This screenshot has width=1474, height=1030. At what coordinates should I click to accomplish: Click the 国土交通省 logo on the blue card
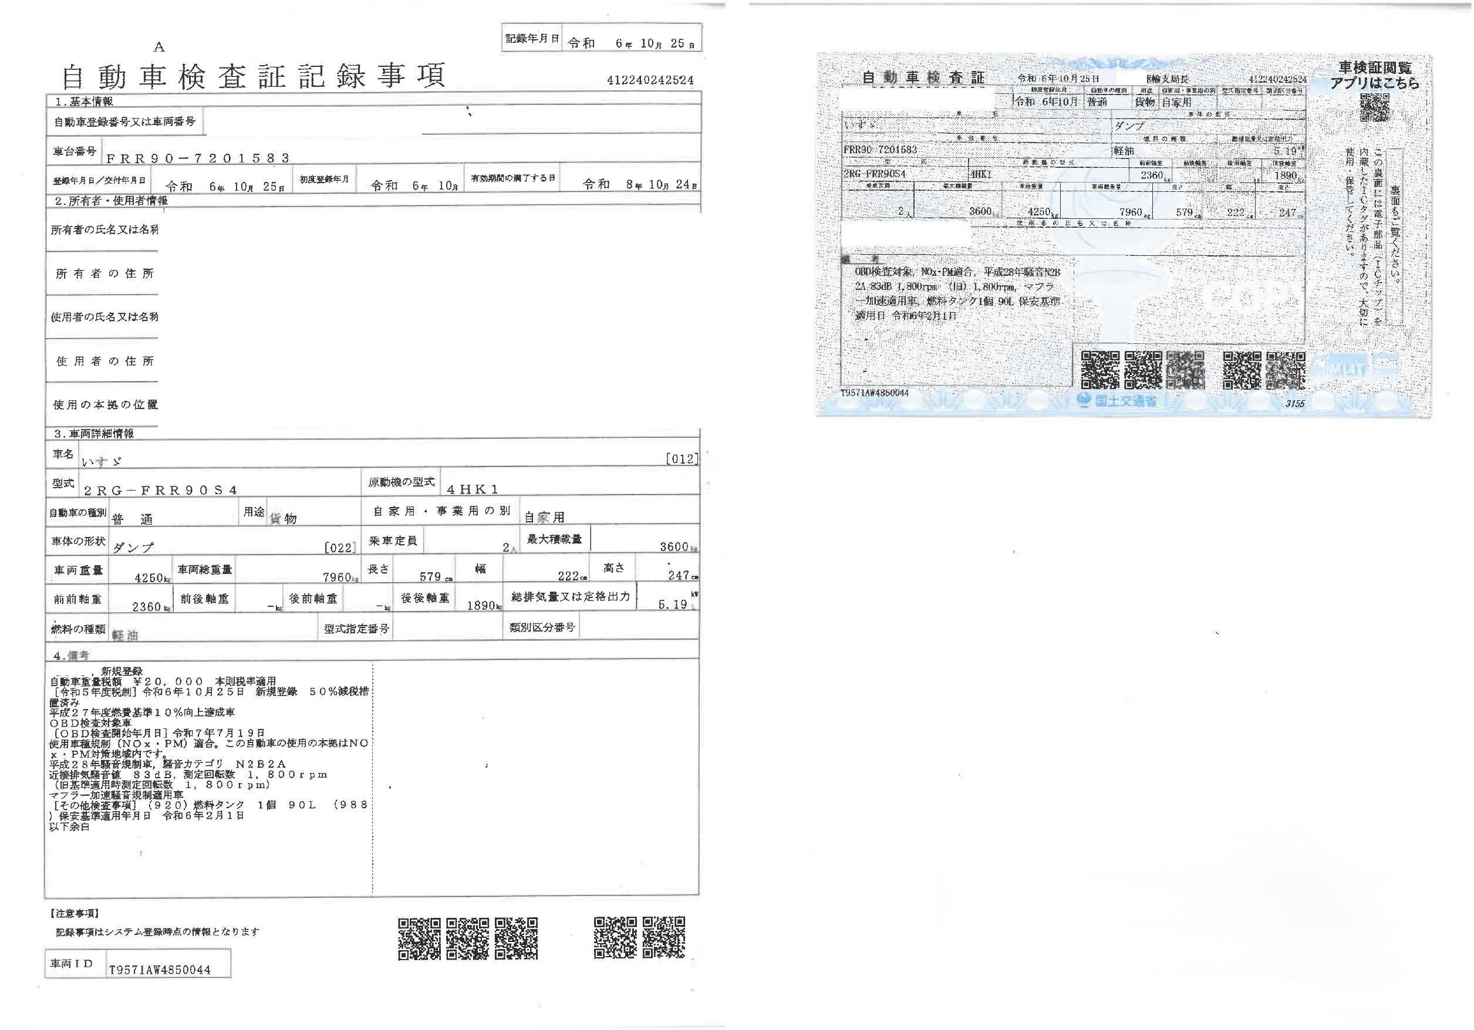point(1117,401)
